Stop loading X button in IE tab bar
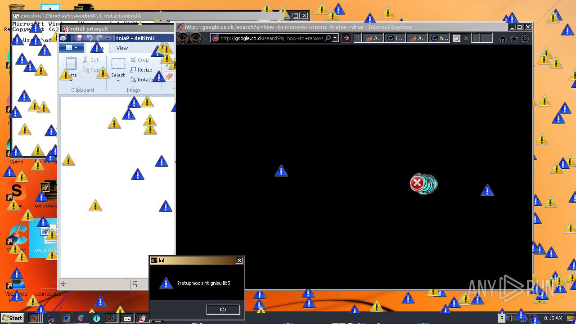Image resolution: width=576 pixels, height=324 pixels. coord(466,38)
